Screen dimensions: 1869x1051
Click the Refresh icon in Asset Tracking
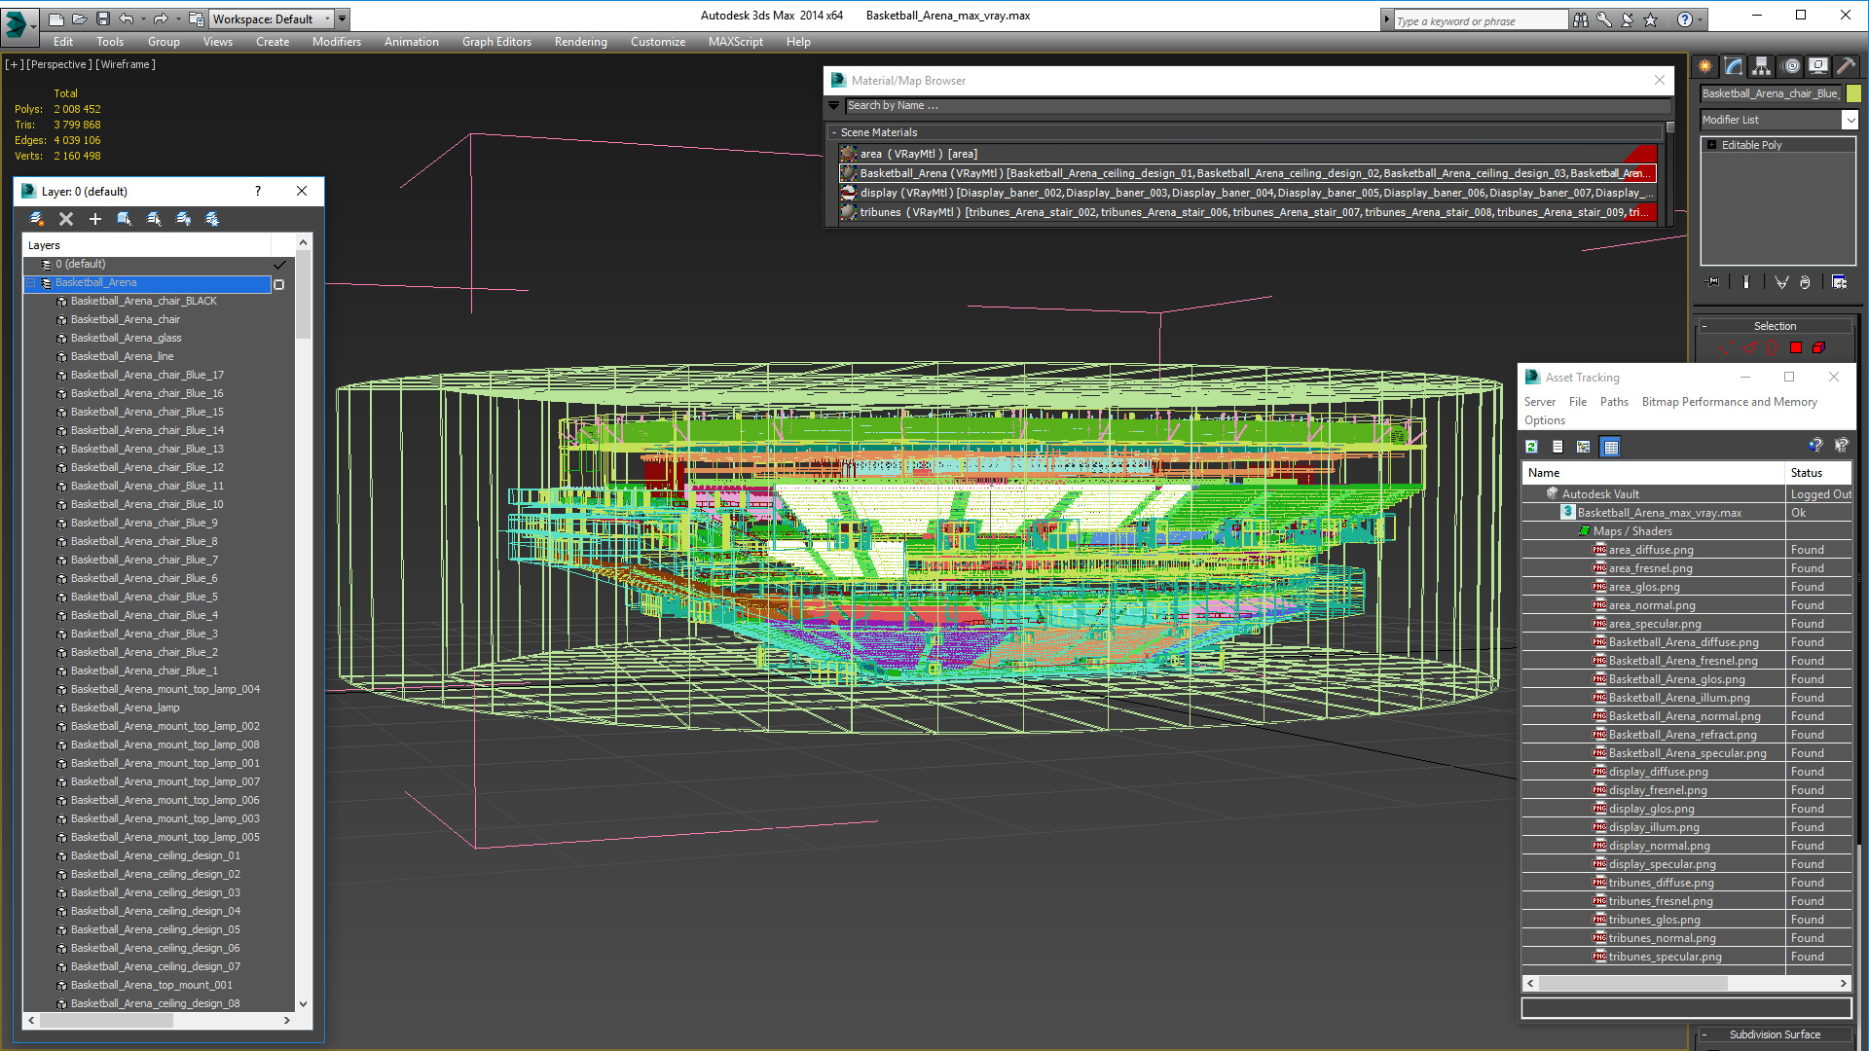point(1532,447)
